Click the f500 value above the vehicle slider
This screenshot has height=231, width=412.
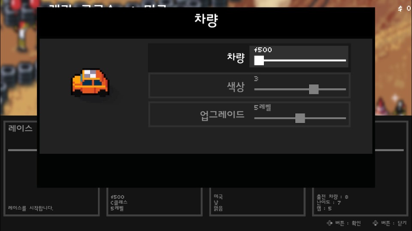coord(263,50)
